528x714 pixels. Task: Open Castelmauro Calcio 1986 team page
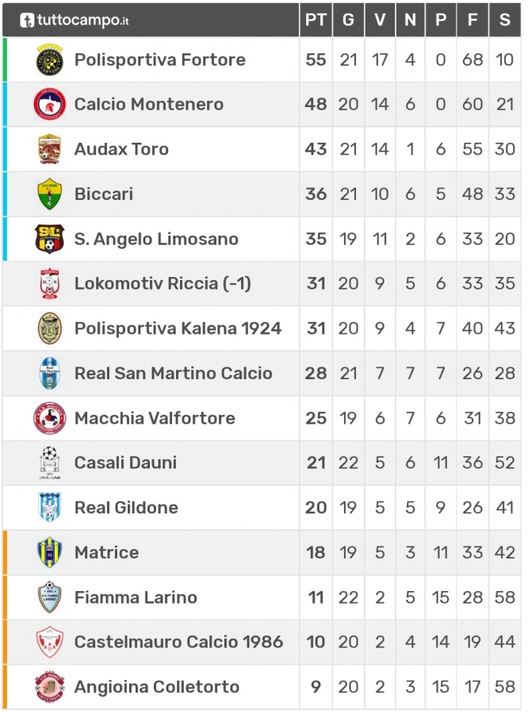click(178, 642)
